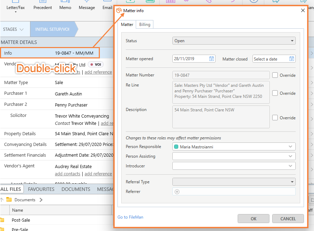Tick the Re Line Override checkbox
Image resolution: width=314 pixels, height=231 pixels.
click(275, 93)
